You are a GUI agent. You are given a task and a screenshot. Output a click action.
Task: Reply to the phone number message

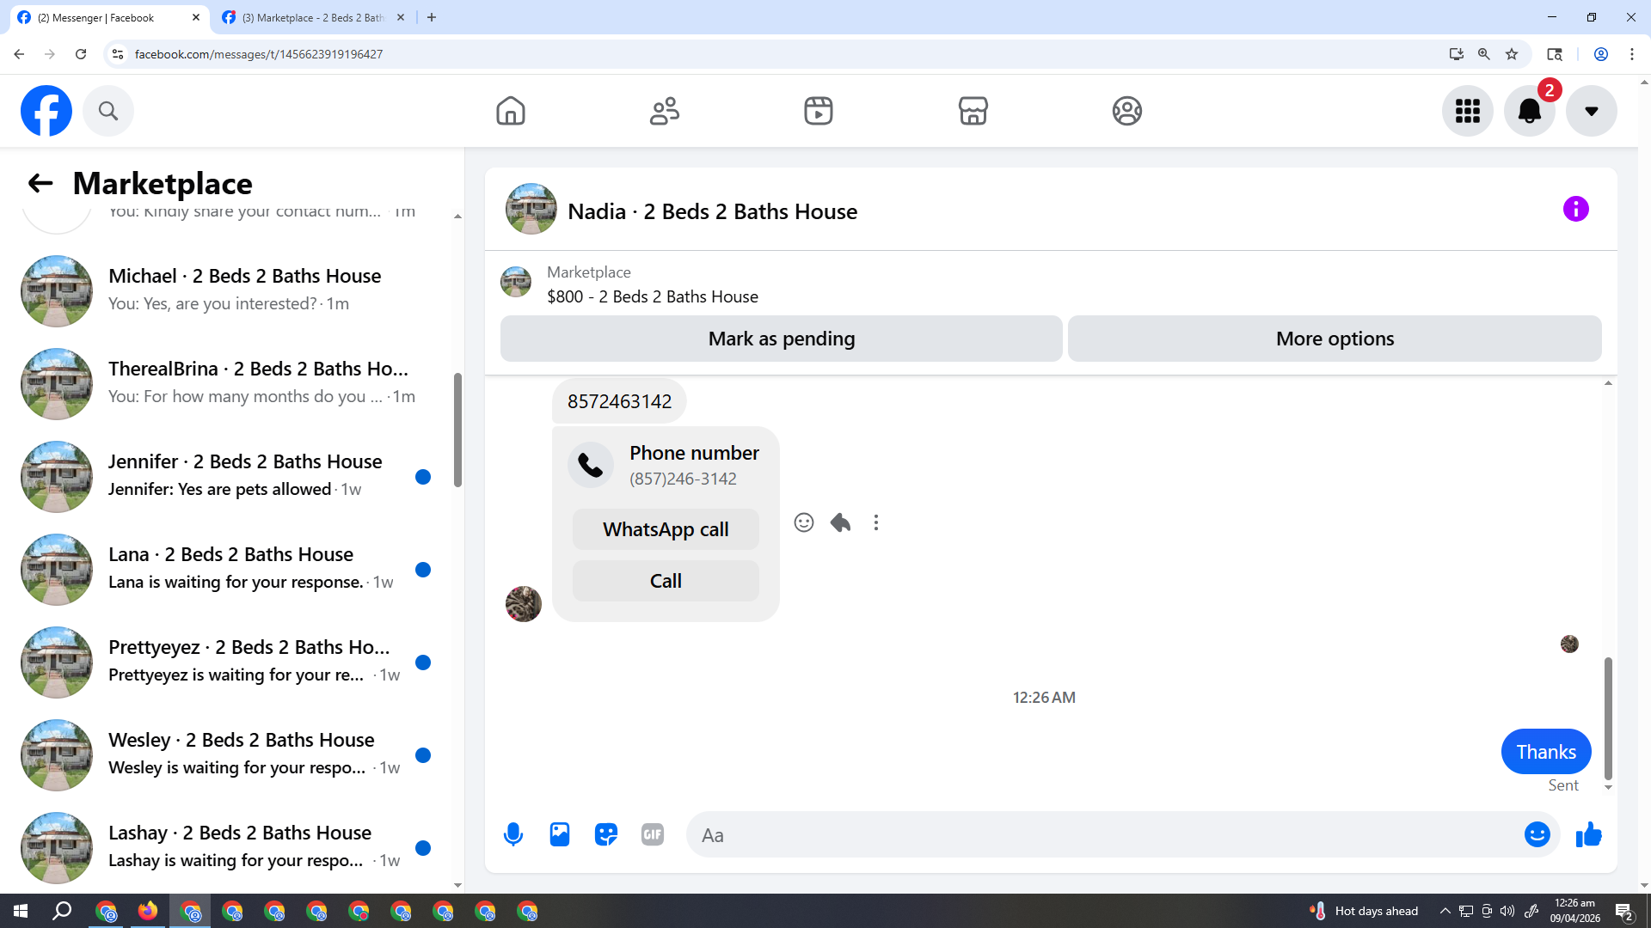point(840,522)
